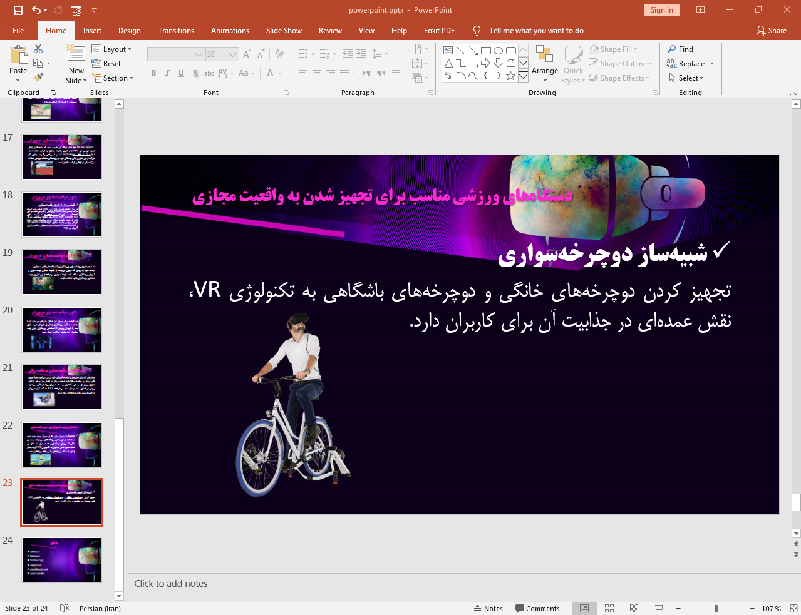Switch to the Design tab
Viewport: 801px width, 615px height.
point(130,31)
